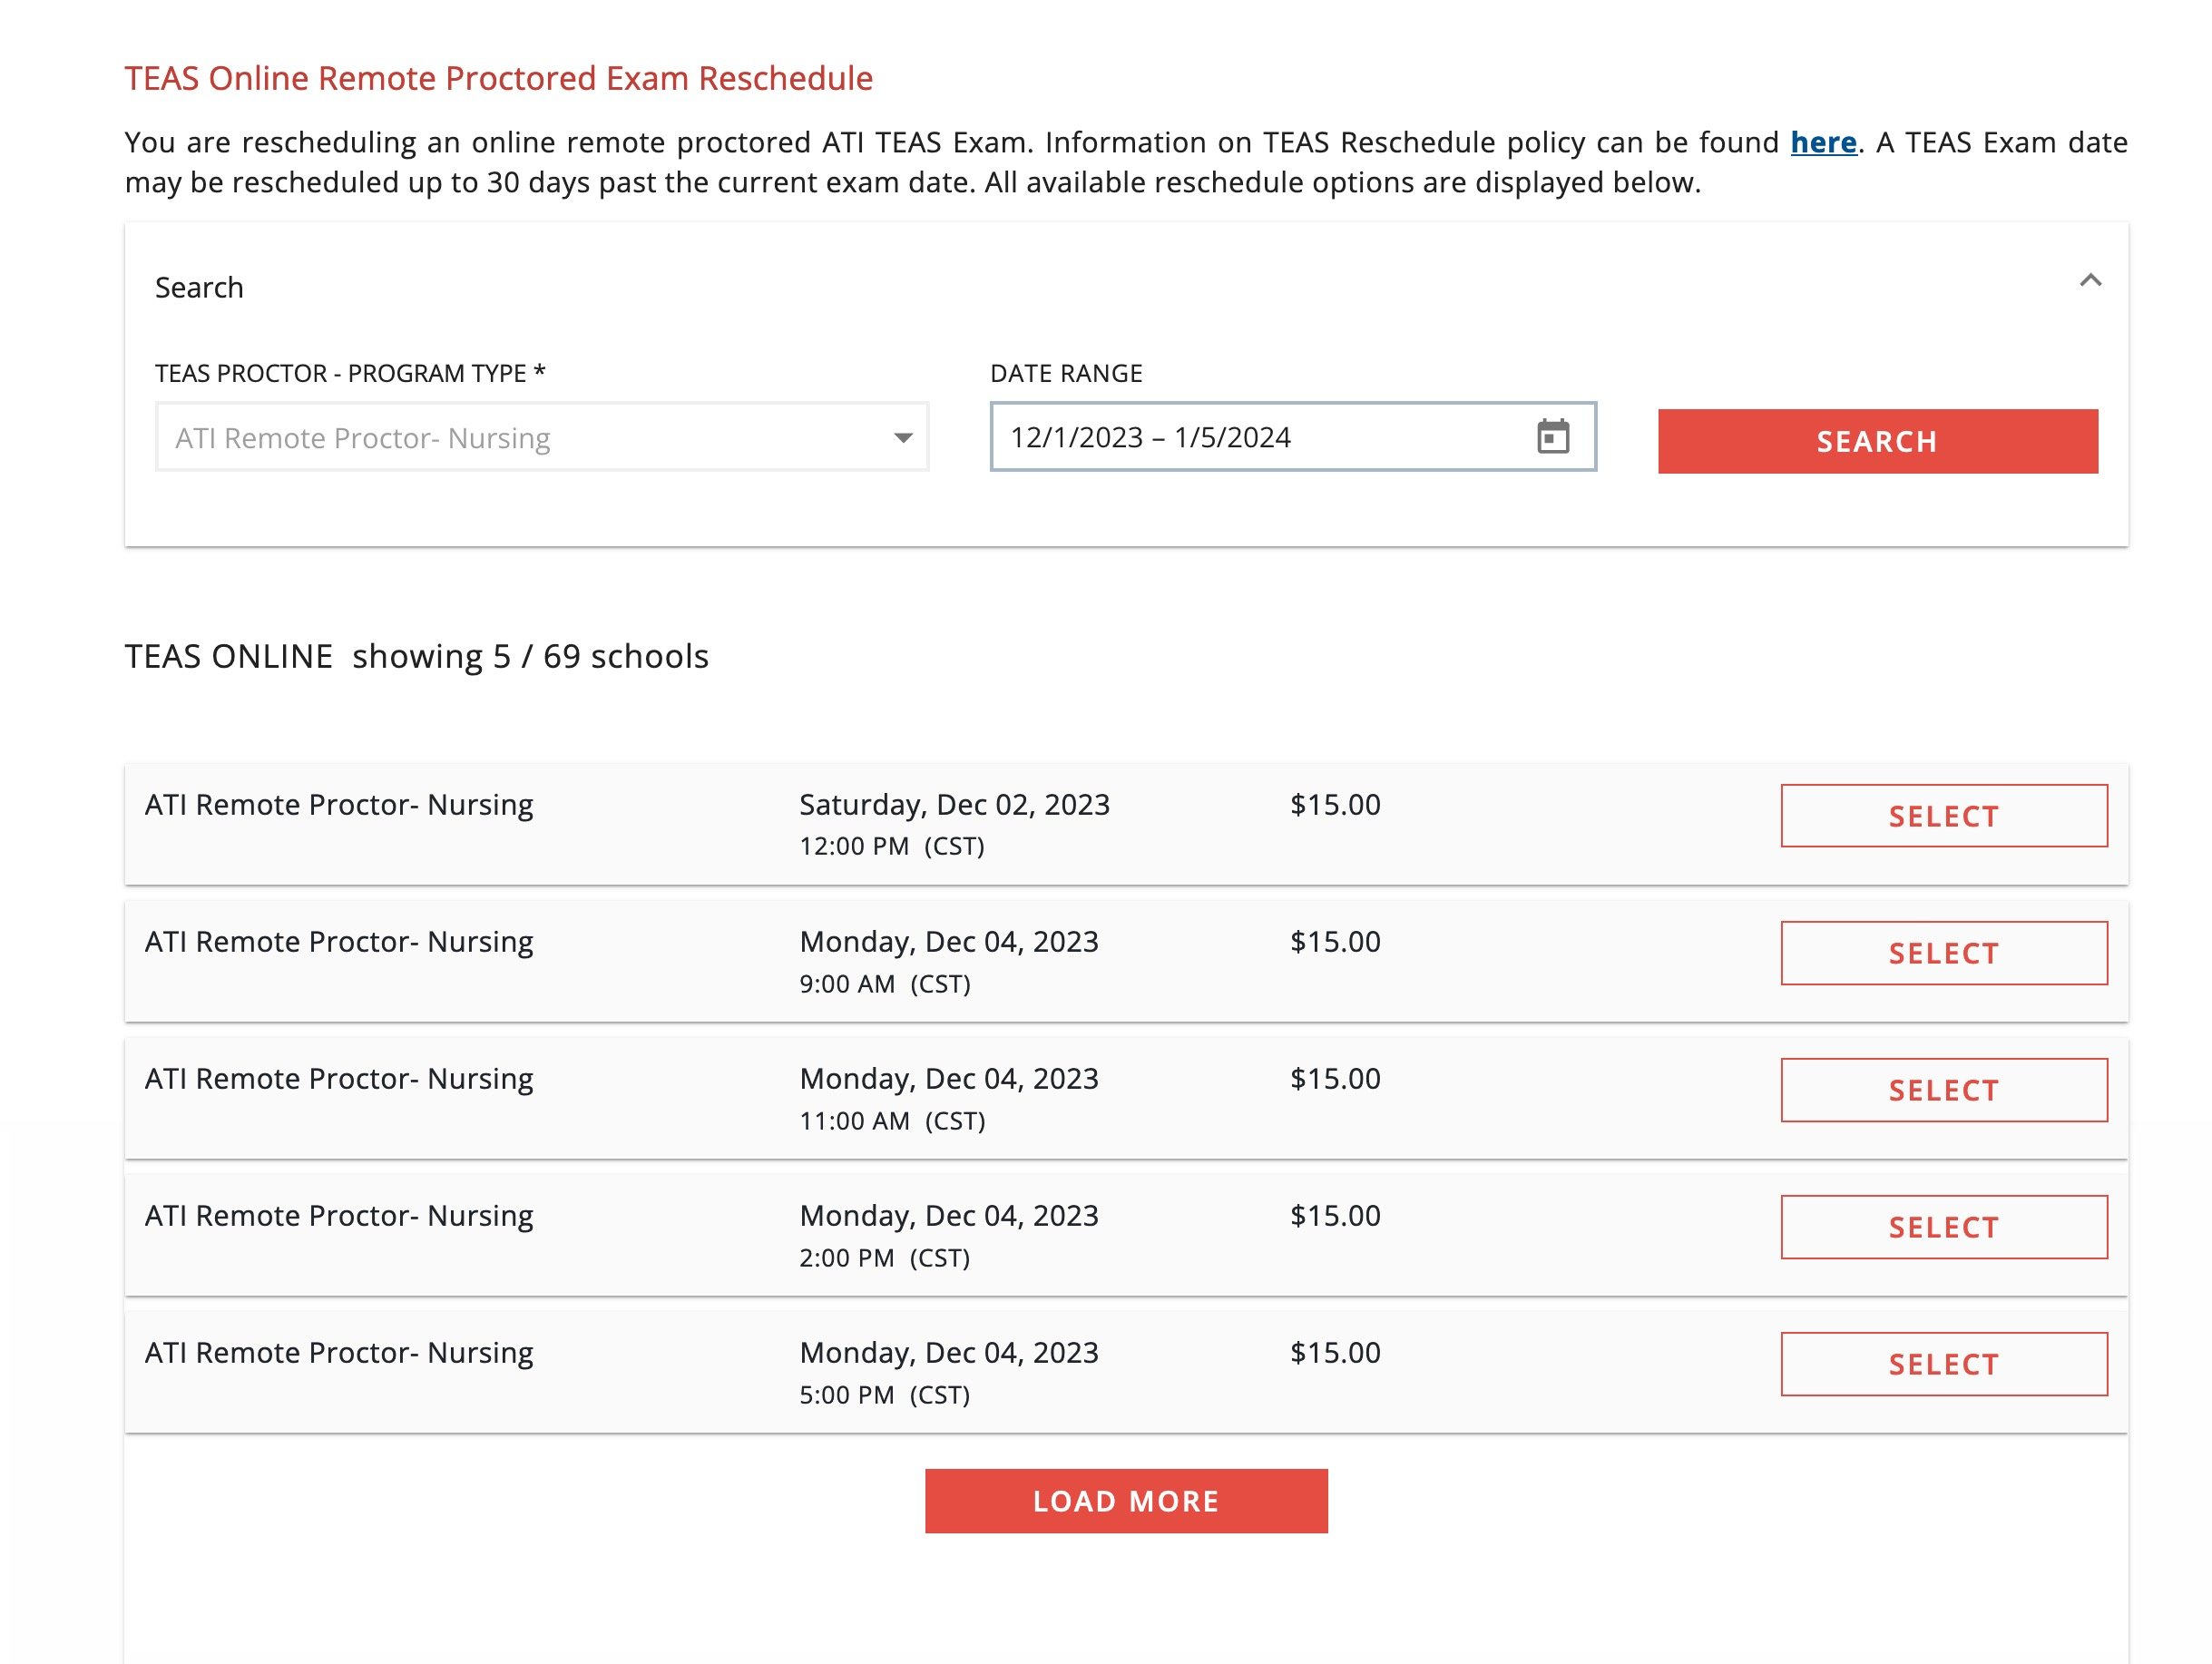Image resolution: width=2212 pixels, height=1664 pixels.
Task: Click the '9:00 AM (CST)' time text
Action: [x=885, y=984]
